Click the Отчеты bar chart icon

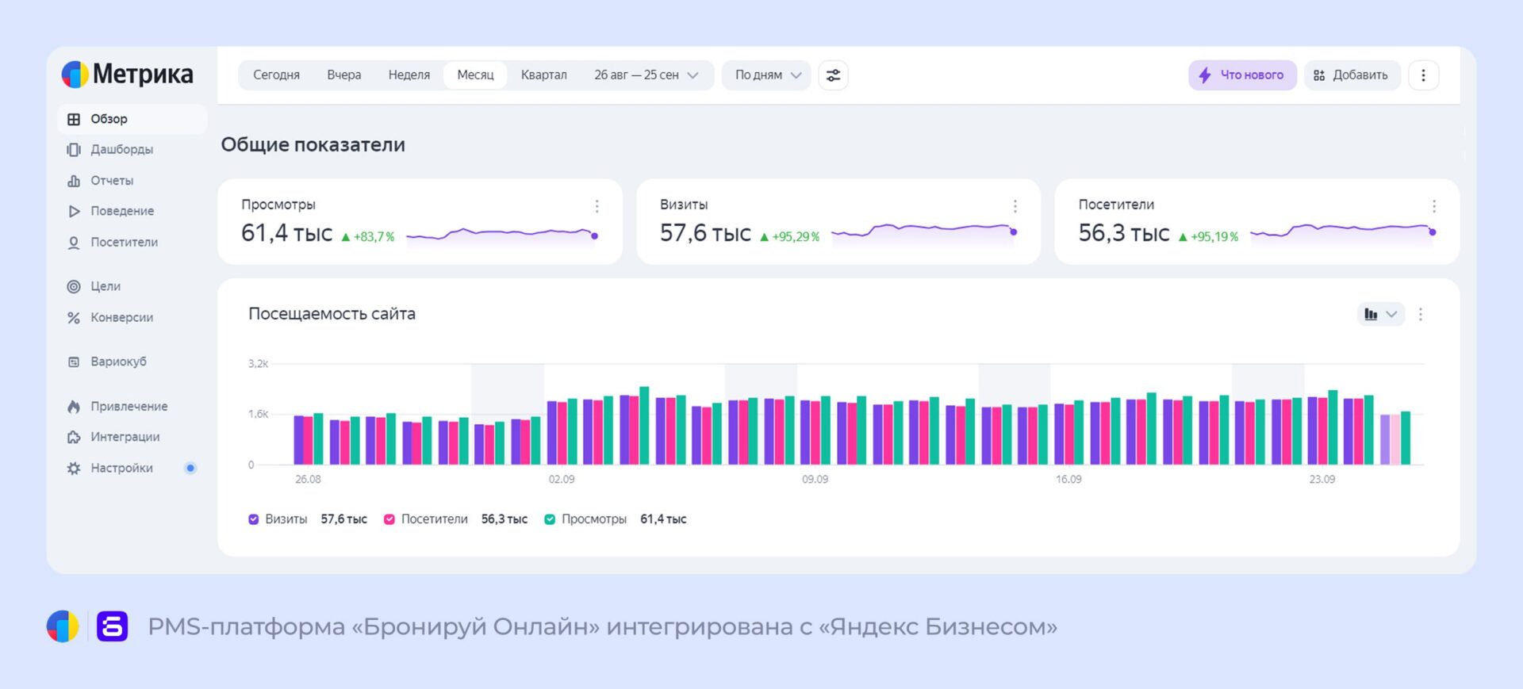click(74, 181)
